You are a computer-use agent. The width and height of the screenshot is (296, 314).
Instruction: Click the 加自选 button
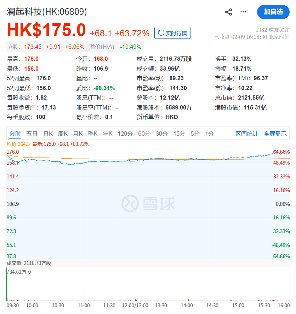273,12
